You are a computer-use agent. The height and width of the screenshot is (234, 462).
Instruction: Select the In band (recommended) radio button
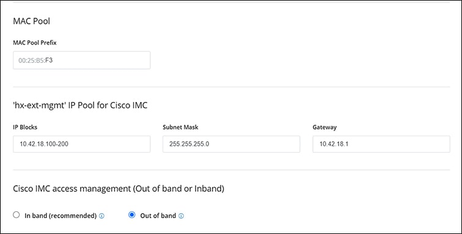point(16,215)
